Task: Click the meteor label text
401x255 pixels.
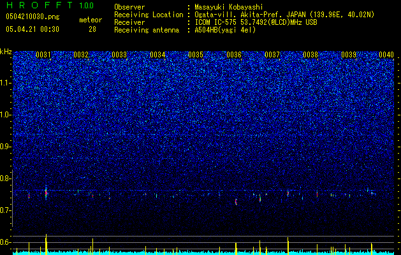Action: [91, 20]
